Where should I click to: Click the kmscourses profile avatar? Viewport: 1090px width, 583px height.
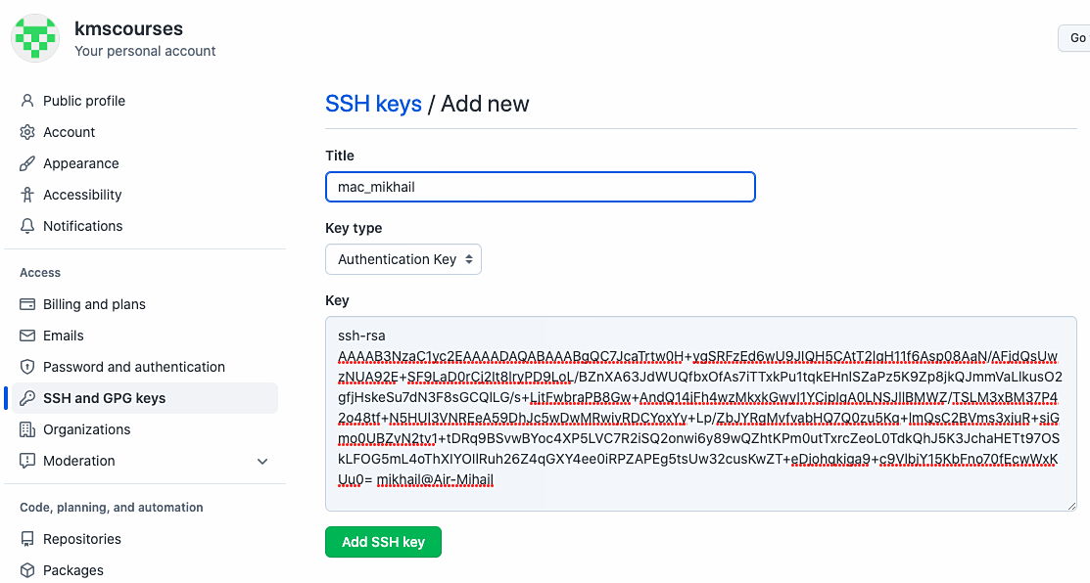click(35, 37)
